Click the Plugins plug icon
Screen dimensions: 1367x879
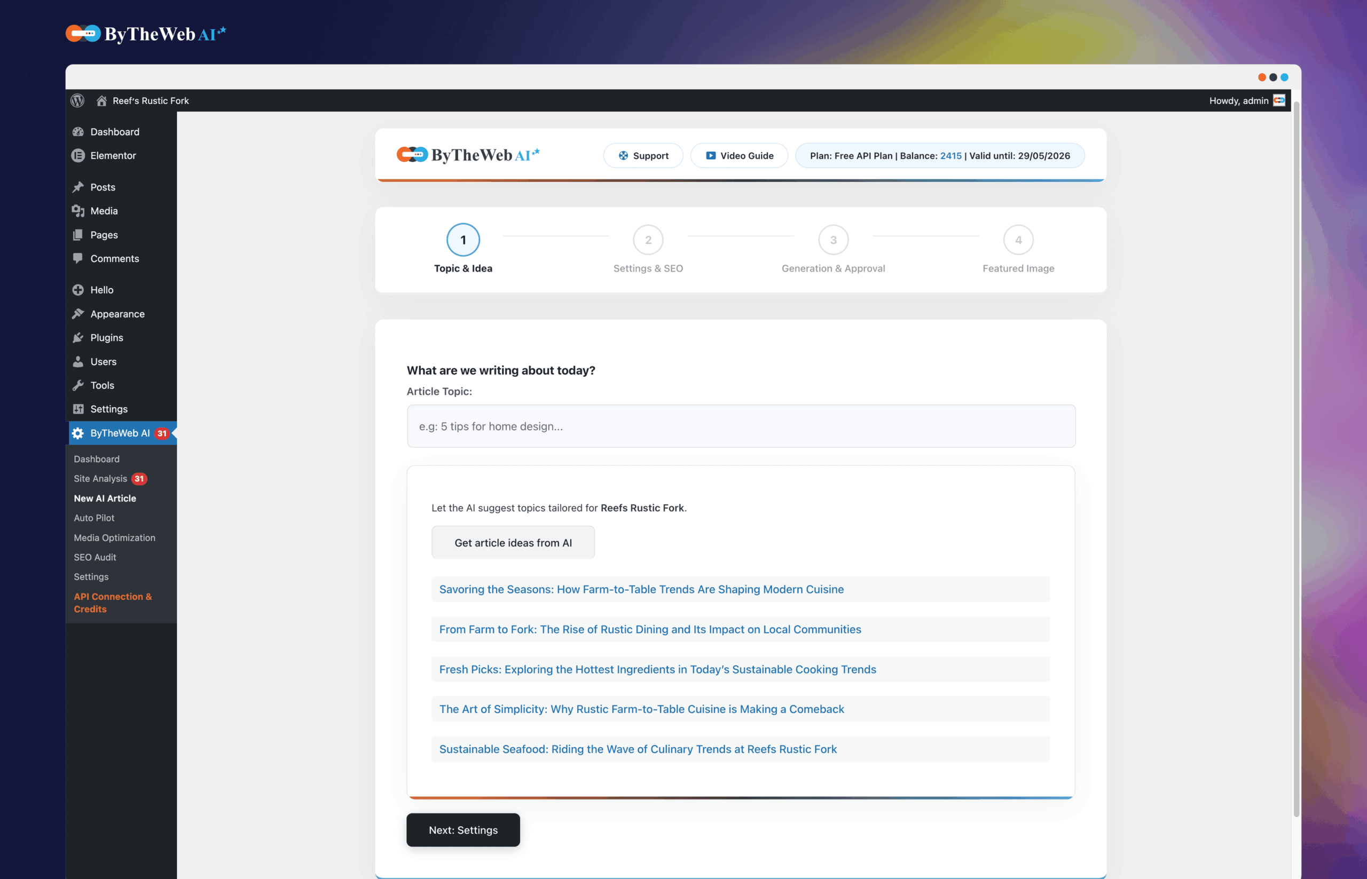click(x=78, y=337)
